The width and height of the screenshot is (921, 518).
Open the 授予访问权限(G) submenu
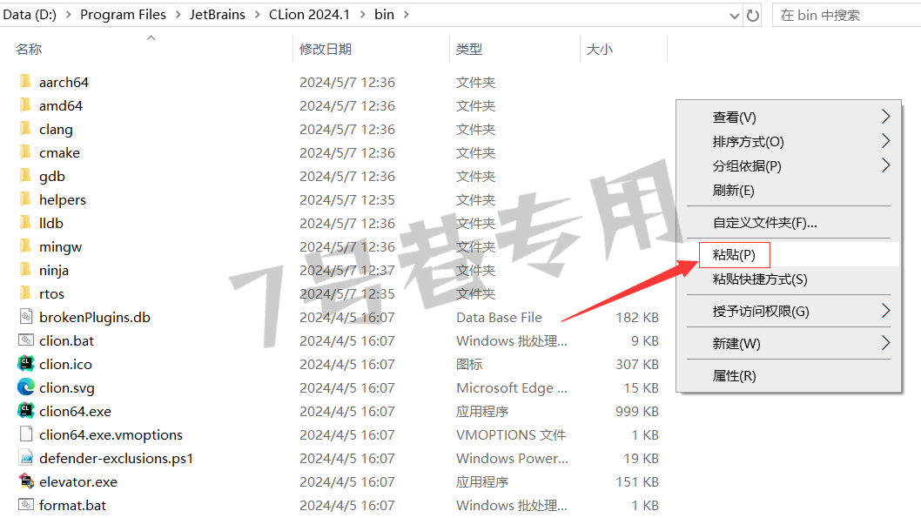(x=789, y=312)
